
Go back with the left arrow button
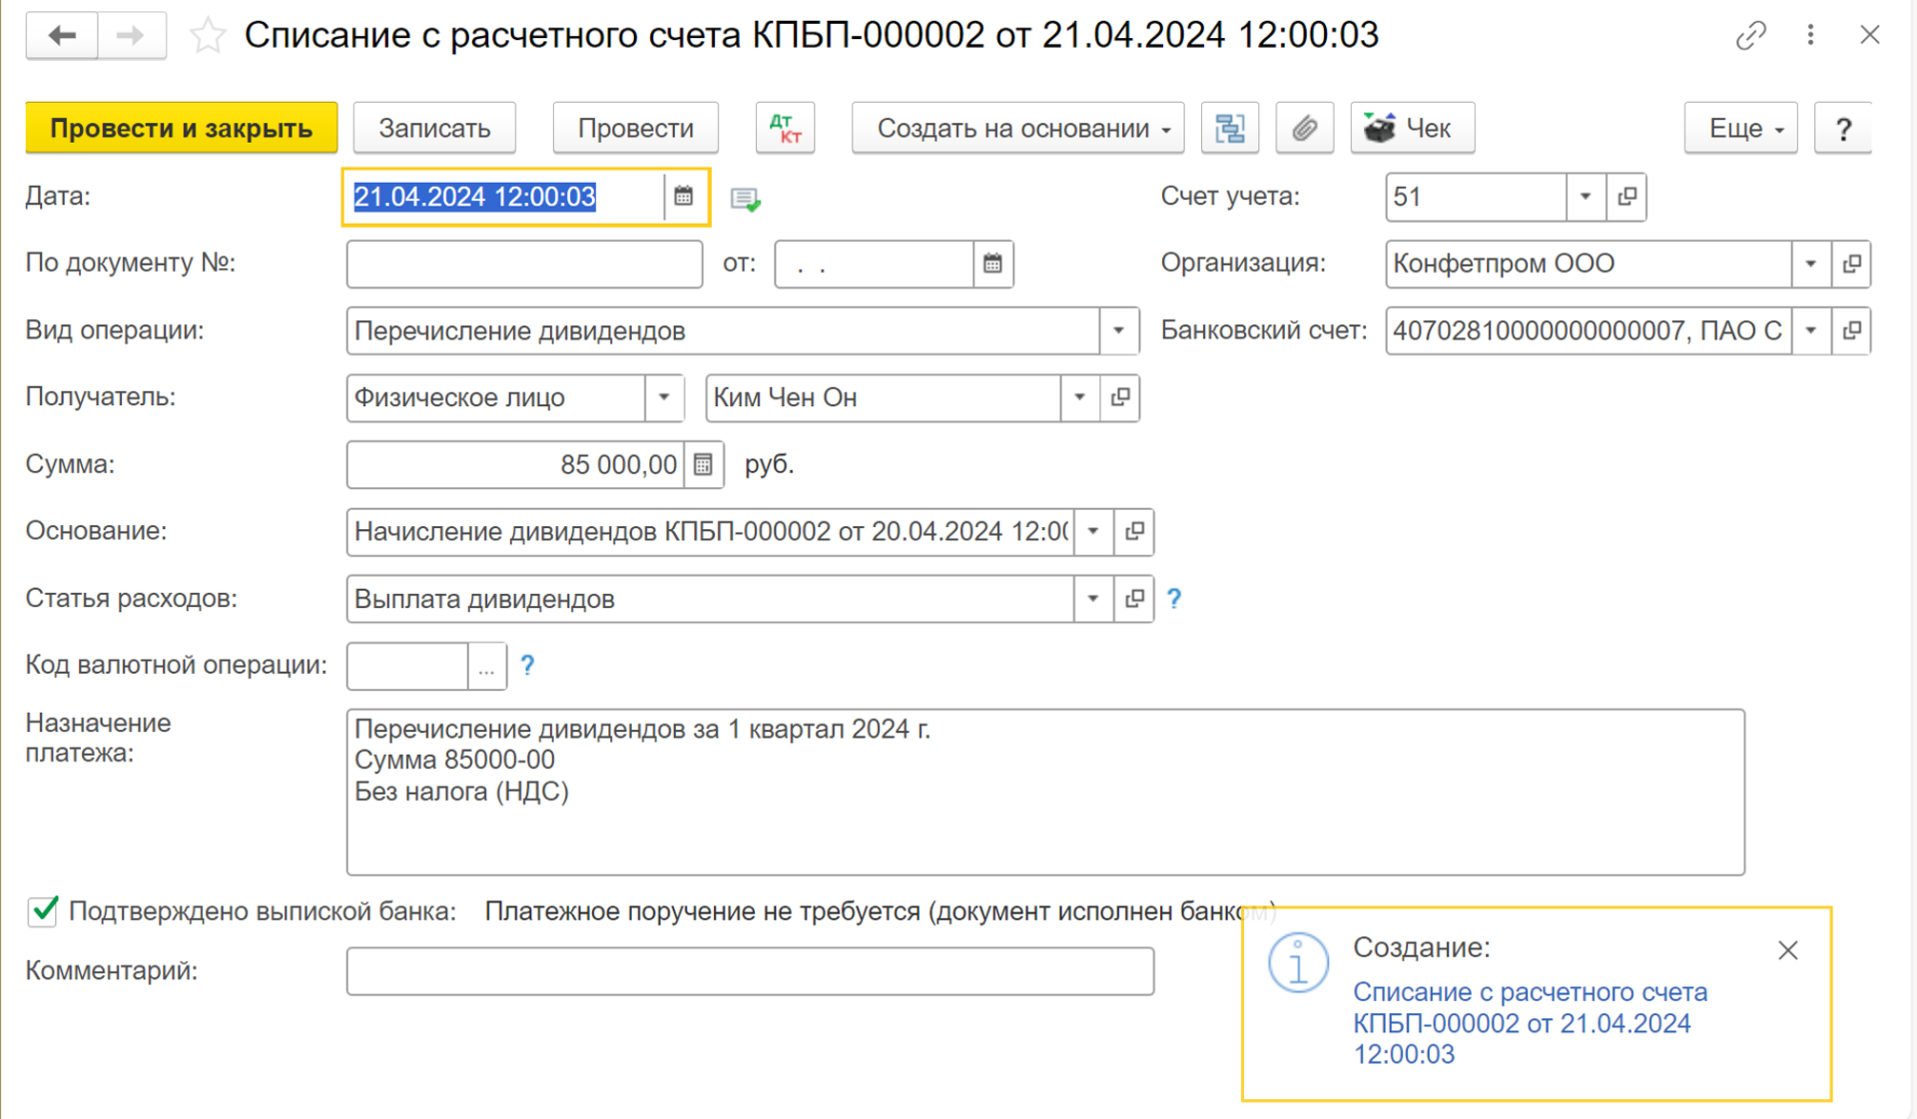pos(62,36)
